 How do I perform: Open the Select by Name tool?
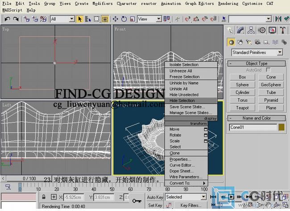[88, 19]
